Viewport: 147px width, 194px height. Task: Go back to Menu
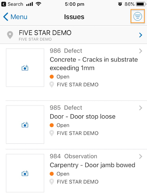click(x=15, y=17)
